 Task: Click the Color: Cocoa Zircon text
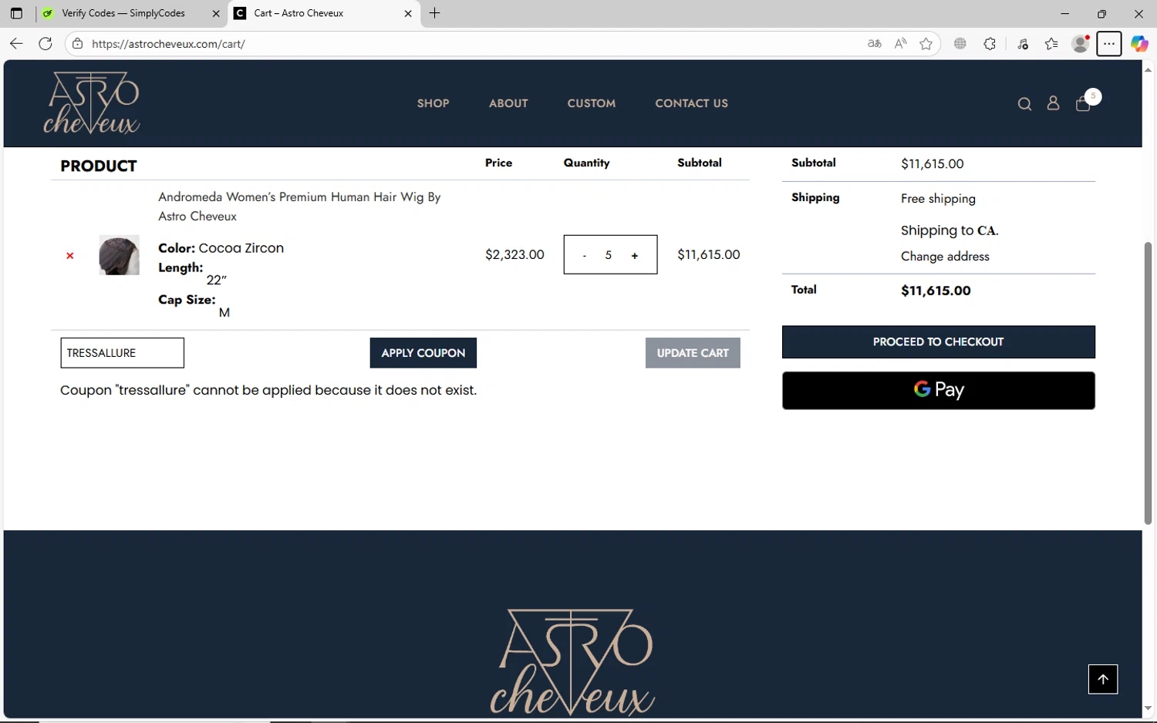[x=221, y=248]
